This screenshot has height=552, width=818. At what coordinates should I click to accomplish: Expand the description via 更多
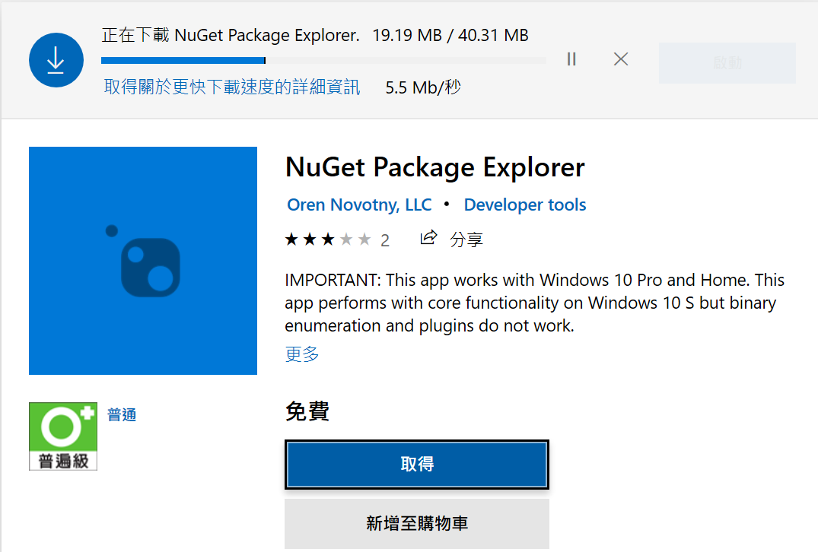(301, 355)
